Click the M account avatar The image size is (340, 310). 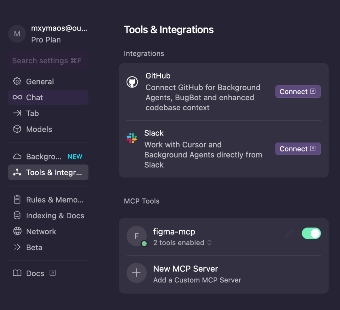click(x=17, y=34)
